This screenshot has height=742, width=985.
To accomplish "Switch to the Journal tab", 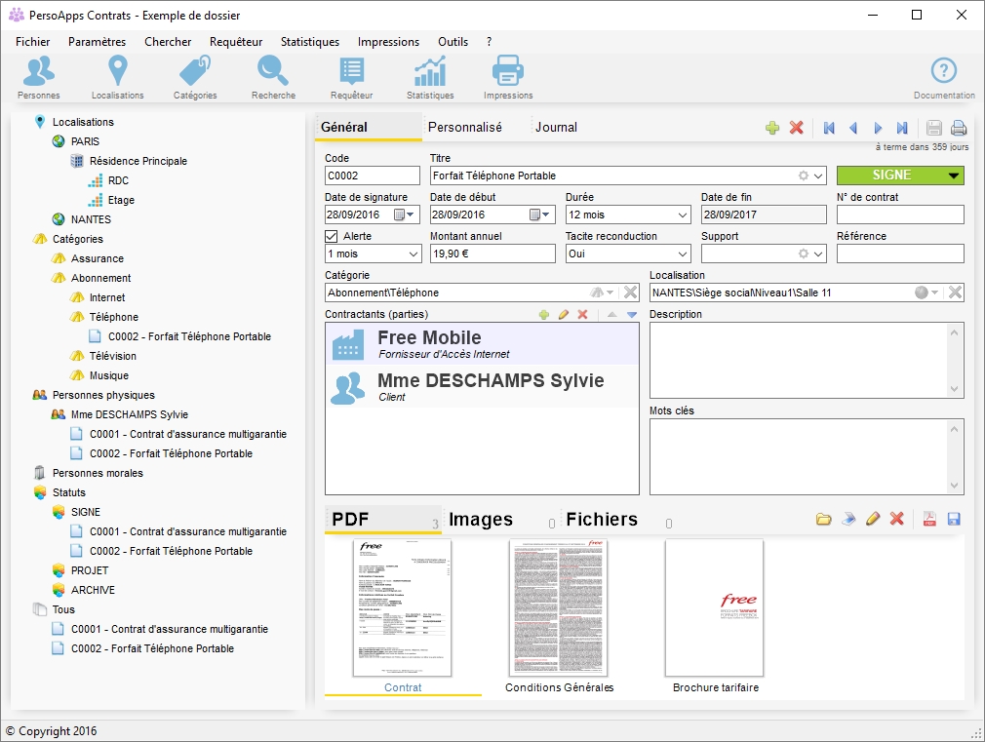I will pos(556,127).
